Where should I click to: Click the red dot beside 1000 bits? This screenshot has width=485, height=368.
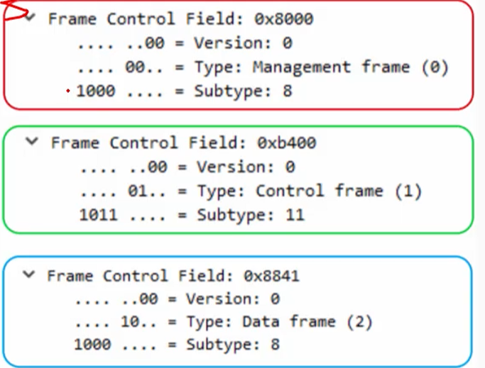68,91
